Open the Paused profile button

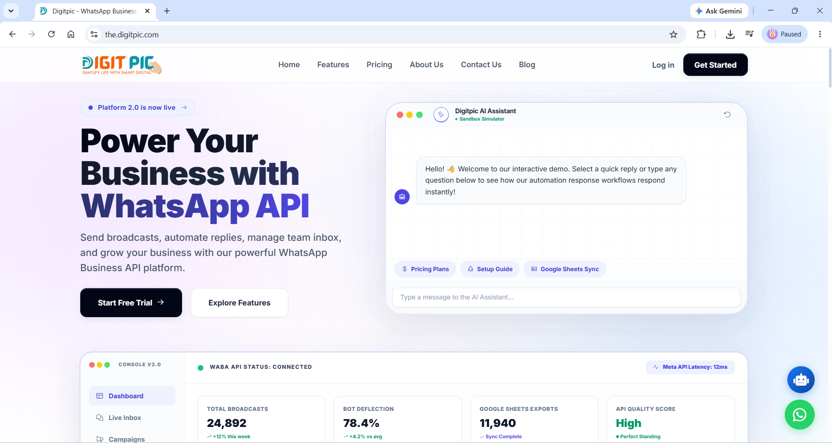784,34
